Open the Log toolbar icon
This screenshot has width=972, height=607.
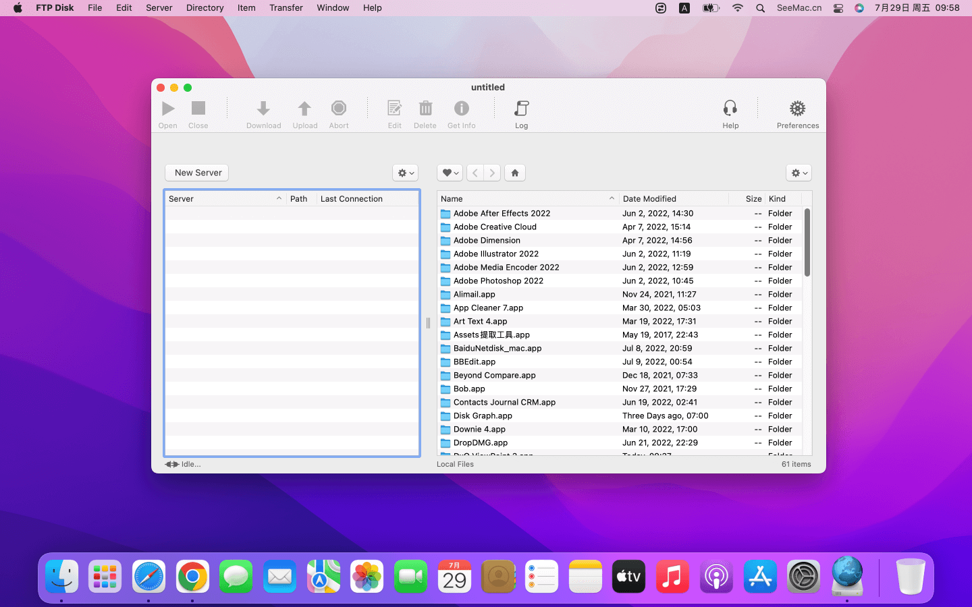pos(521,109)
